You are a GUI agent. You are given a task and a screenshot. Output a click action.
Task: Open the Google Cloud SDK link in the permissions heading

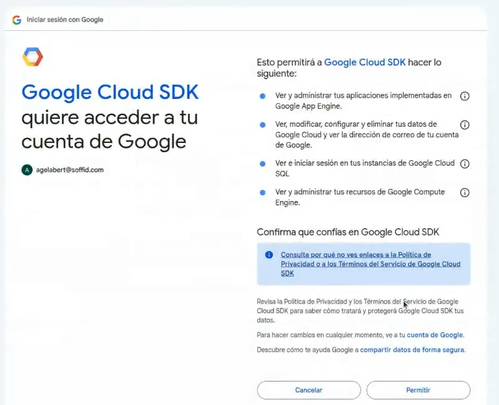[365, 62]
